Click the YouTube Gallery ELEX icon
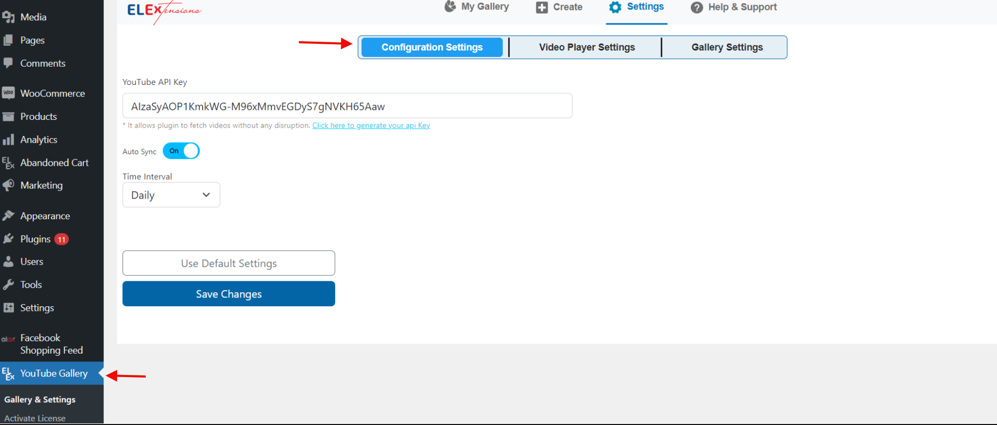 pos(8,373)
